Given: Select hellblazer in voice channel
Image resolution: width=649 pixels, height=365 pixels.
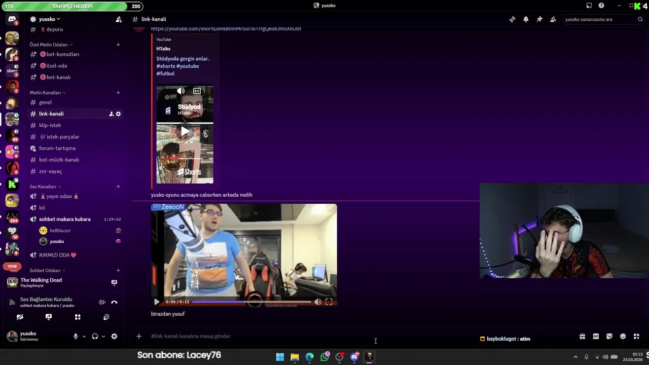Looking at the screenshot, I should pyautogui.click(x=79, y=231).
